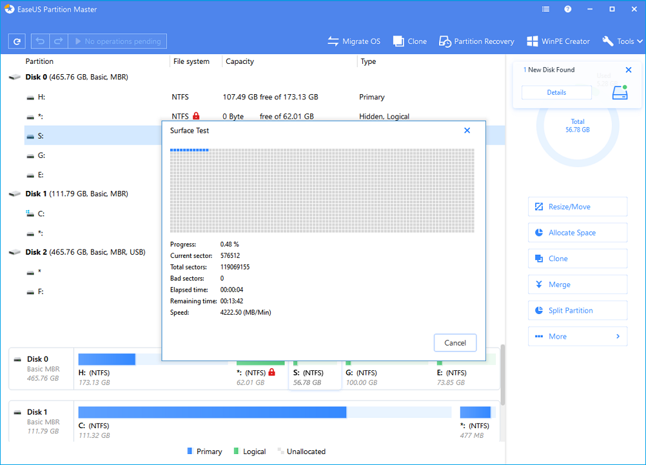Click the redo arrow icon
The height and width of the screenshot is (465, 646).
coord(59,41)
